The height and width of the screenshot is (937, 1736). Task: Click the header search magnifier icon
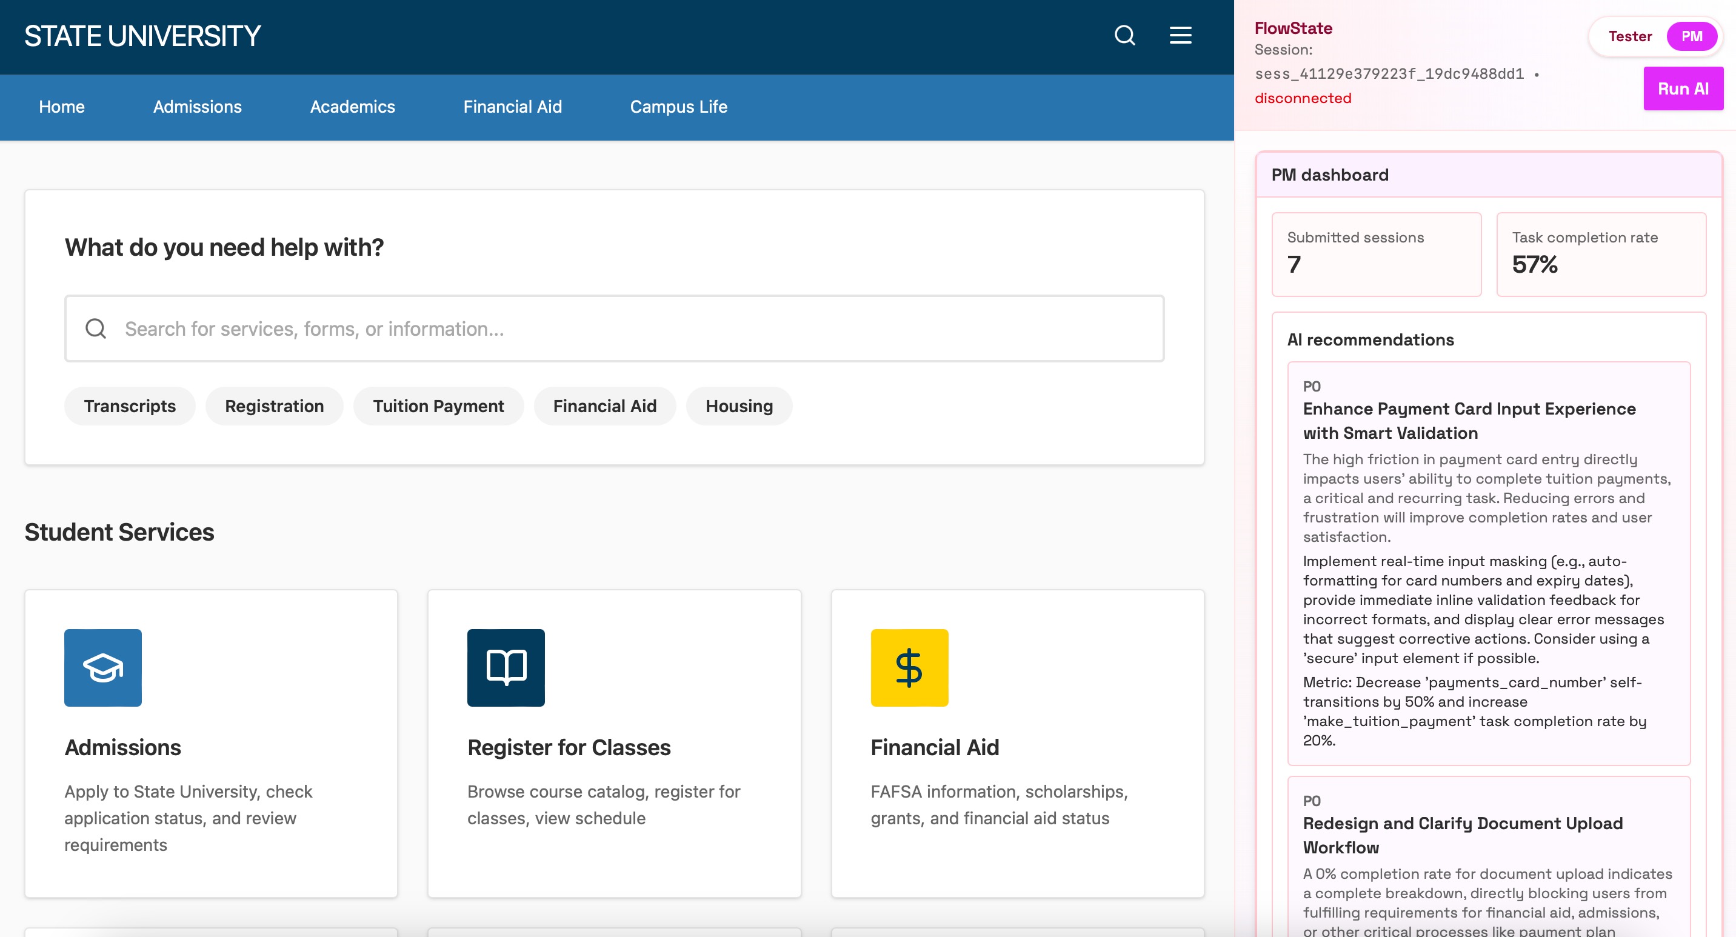(x=1124, y=35)
